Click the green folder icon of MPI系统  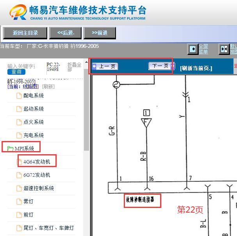click(x=10, y=148)
